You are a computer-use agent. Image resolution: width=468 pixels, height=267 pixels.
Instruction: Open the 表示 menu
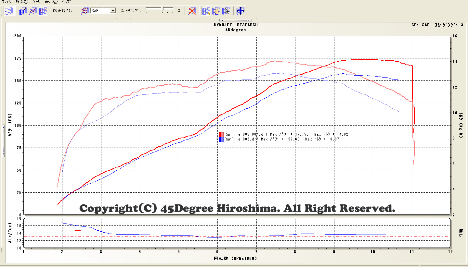[x=51, y=2]
